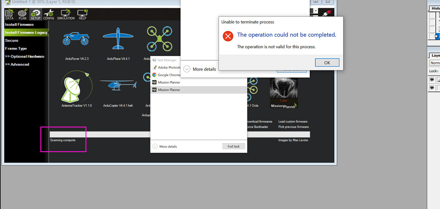Switch to the Photoshop History tab

(x=434, y=9)
